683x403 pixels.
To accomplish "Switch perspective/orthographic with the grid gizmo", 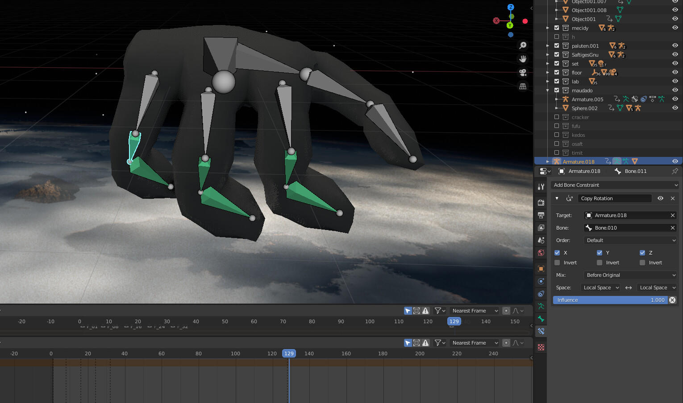I will click(x=523, y=86).
